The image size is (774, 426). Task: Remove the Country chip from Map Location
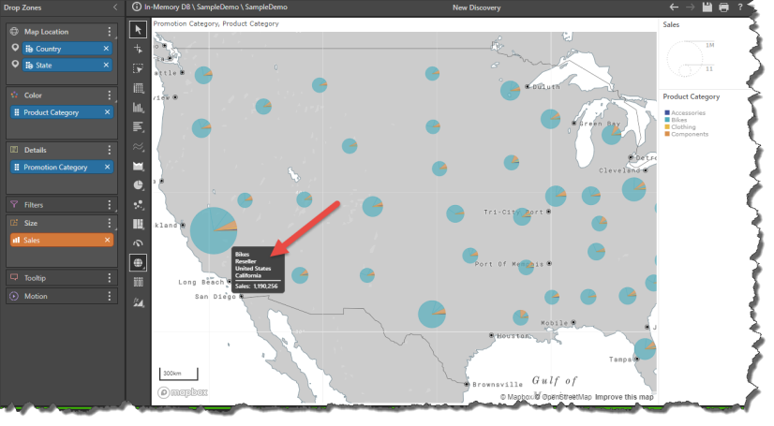click(x=106, y=48)
